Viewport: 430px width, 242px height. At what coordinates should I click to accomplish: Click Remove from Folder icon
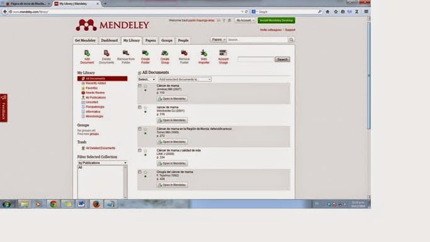point(126,53)
